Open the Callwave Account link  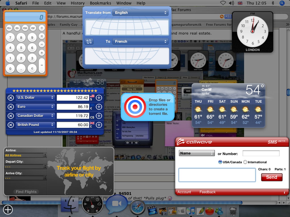pos(184,192)
